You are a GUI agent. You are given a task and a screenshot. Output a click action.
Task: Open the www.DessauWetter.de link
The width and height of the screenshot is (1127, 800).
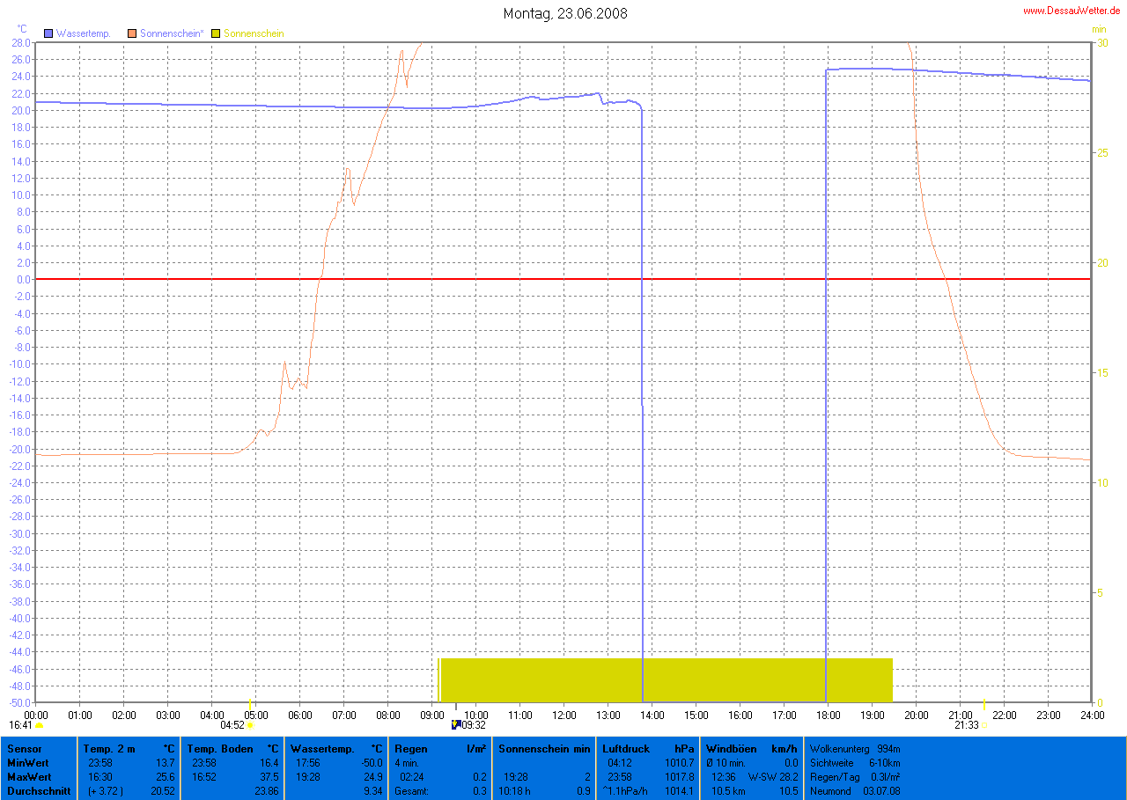coord(1072,11)
